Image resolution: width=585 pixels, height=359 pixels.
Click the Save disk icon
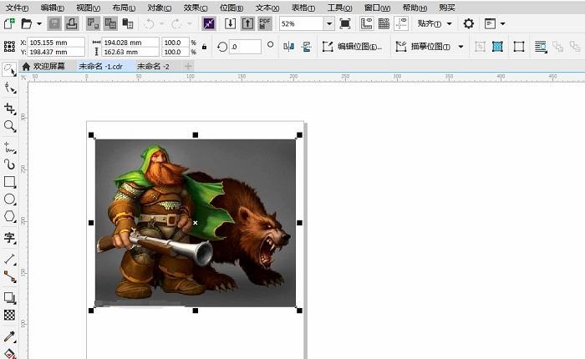54,24
